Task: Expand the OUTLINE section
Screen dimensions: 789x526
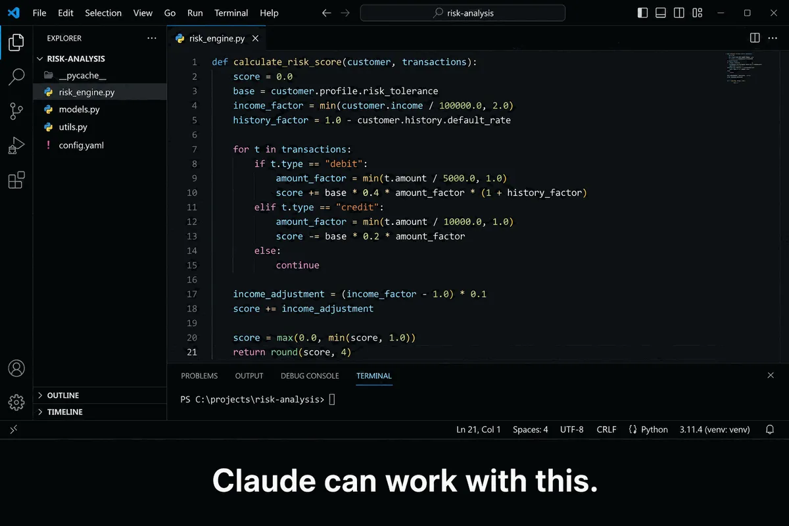Action: 100,395
